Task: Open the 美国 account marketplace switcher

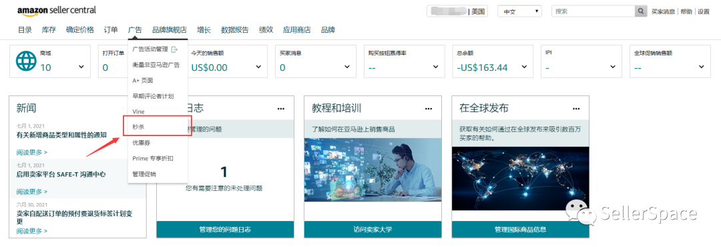Action: pos(457,11)
